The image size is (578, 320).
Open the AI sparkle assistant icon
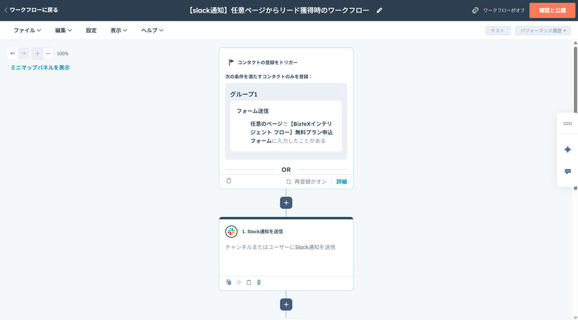coord(568,149)
